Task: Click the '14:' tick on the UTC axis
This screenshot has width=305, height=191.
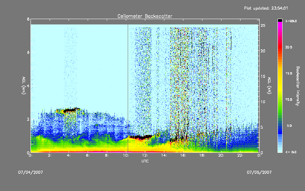Action: 164,155
